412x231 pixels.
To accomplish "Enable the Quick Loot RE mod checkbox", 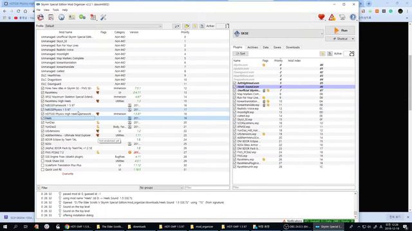I will (x=42, y=169).
